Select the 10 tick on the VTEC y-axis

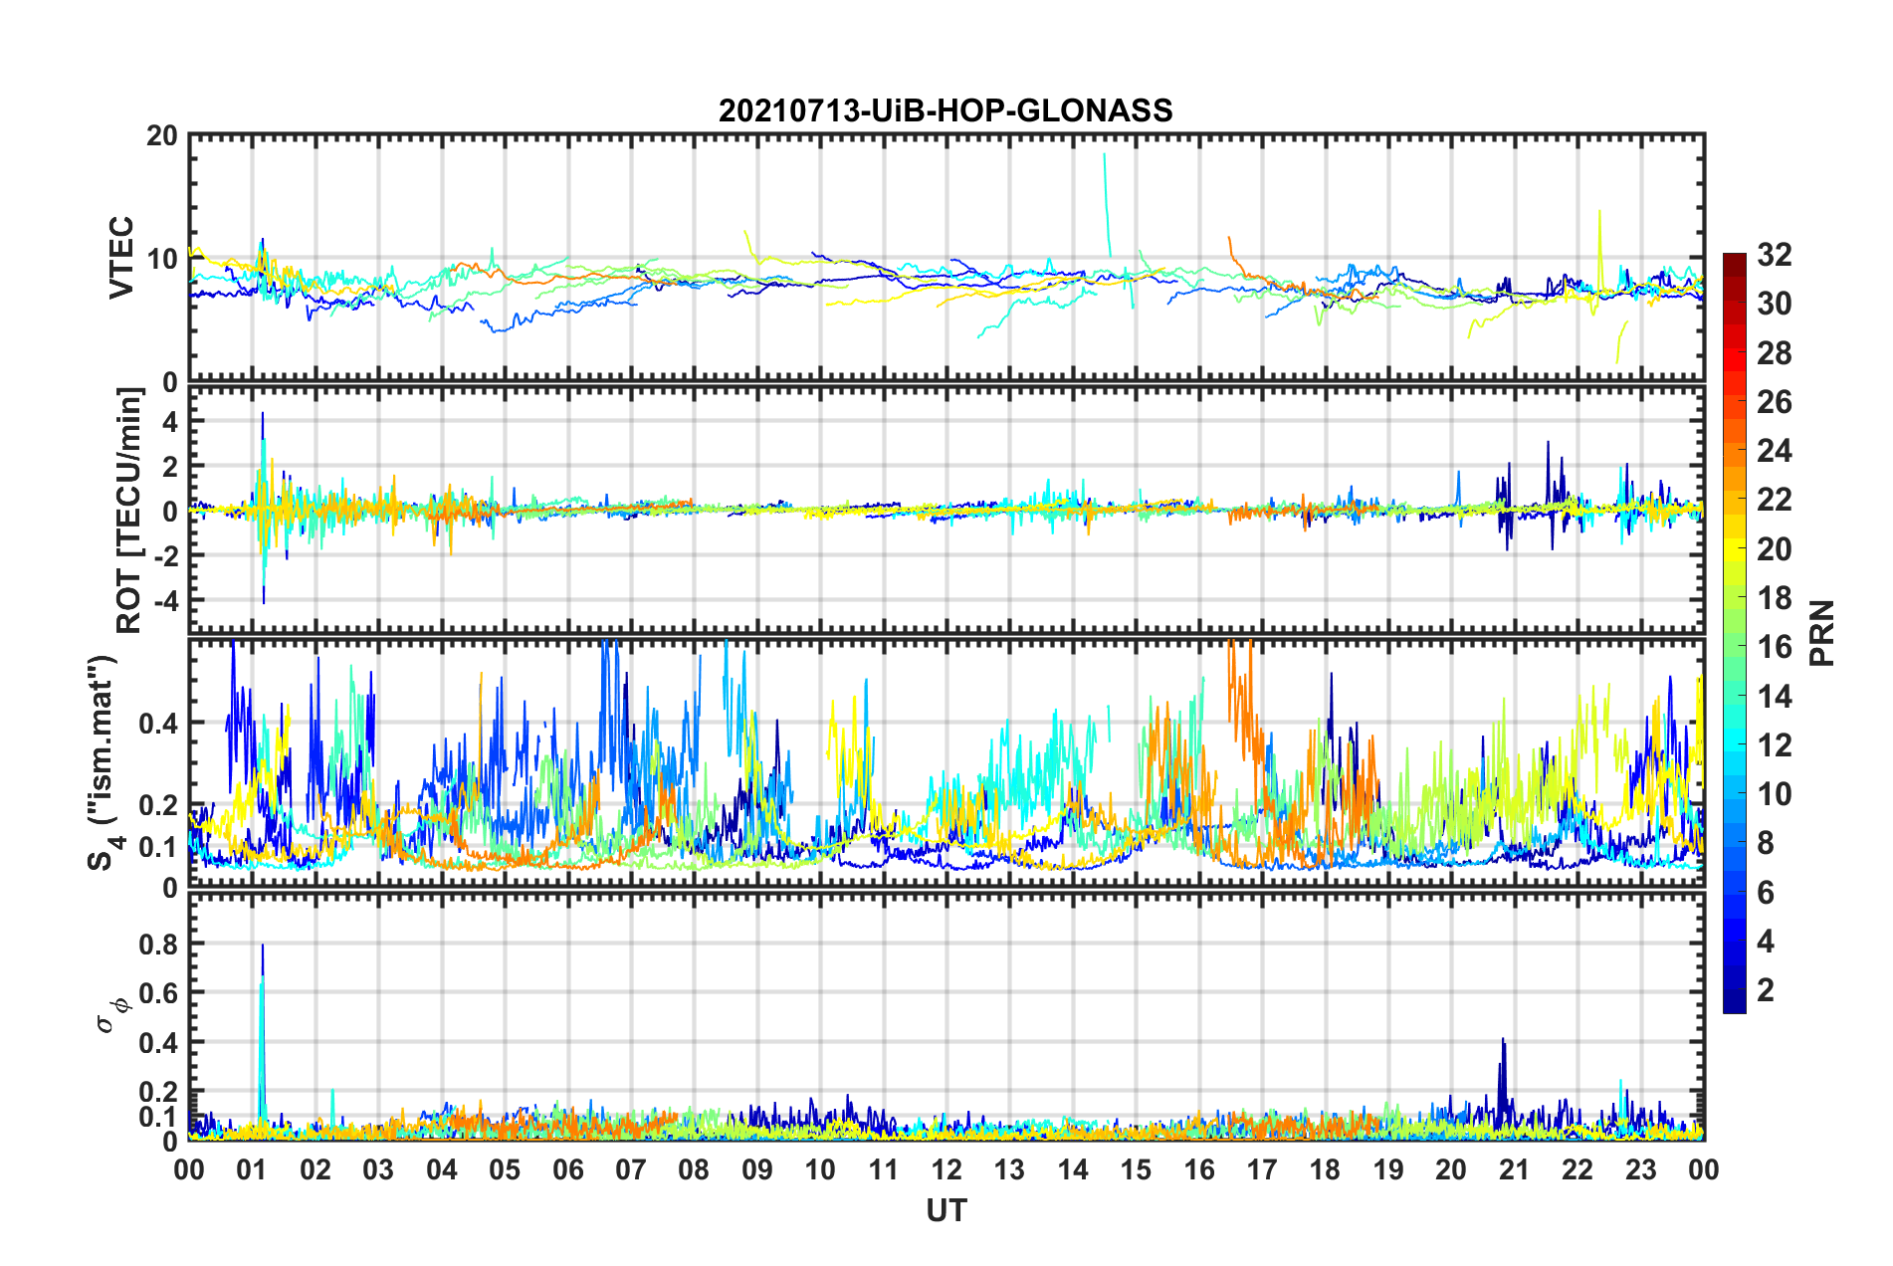162,259
